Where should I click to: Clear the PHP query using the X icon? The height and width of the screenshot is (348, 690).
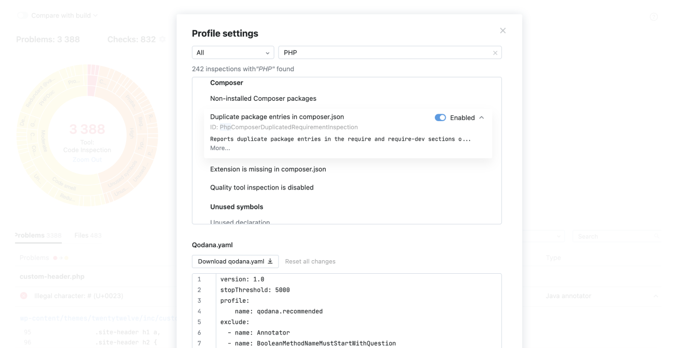(495, 52)
